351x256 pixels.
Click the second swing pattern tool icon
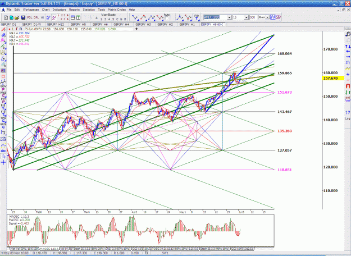point(143,17)
